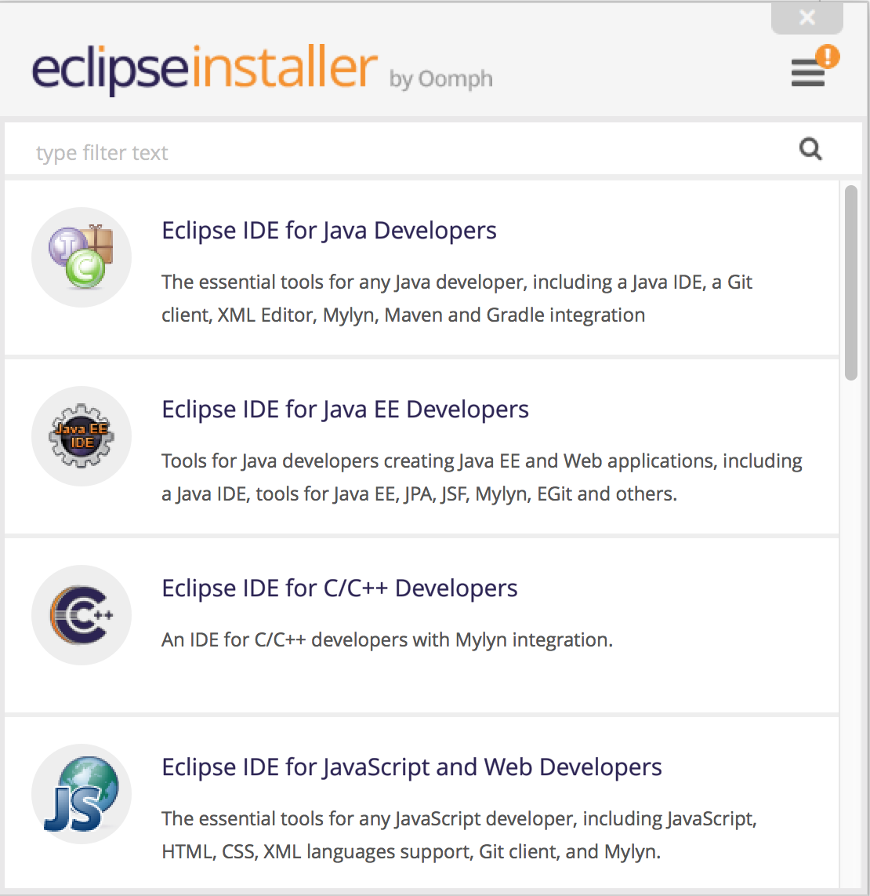Click the 'by Oomph' text

tap(440, 79)
